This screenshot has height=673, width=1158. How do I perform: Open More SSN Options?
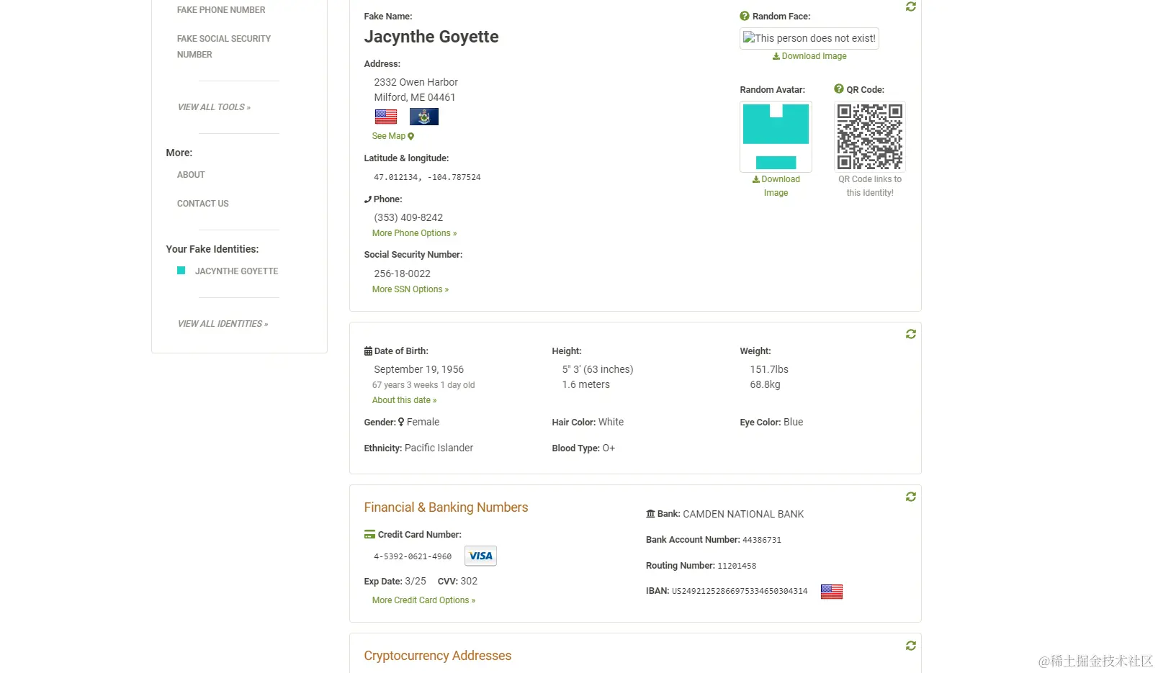[x=410, y=289]
